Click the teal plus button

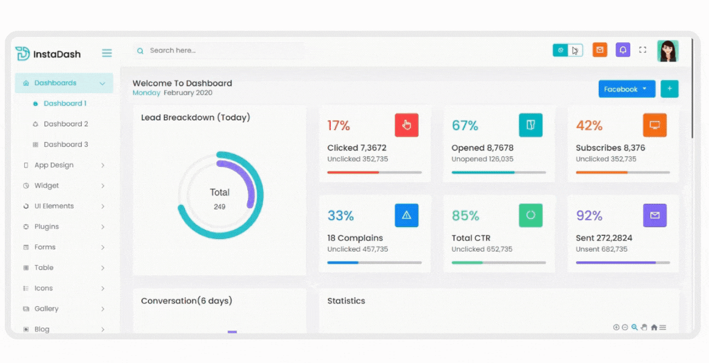click(x=670, y=89)
